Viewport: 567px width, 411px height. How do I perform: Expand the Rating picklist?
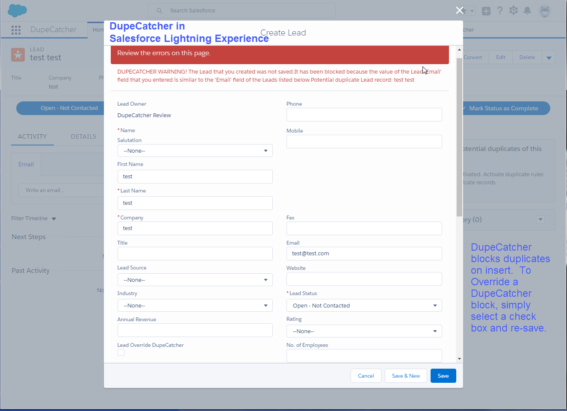[364, 331]
